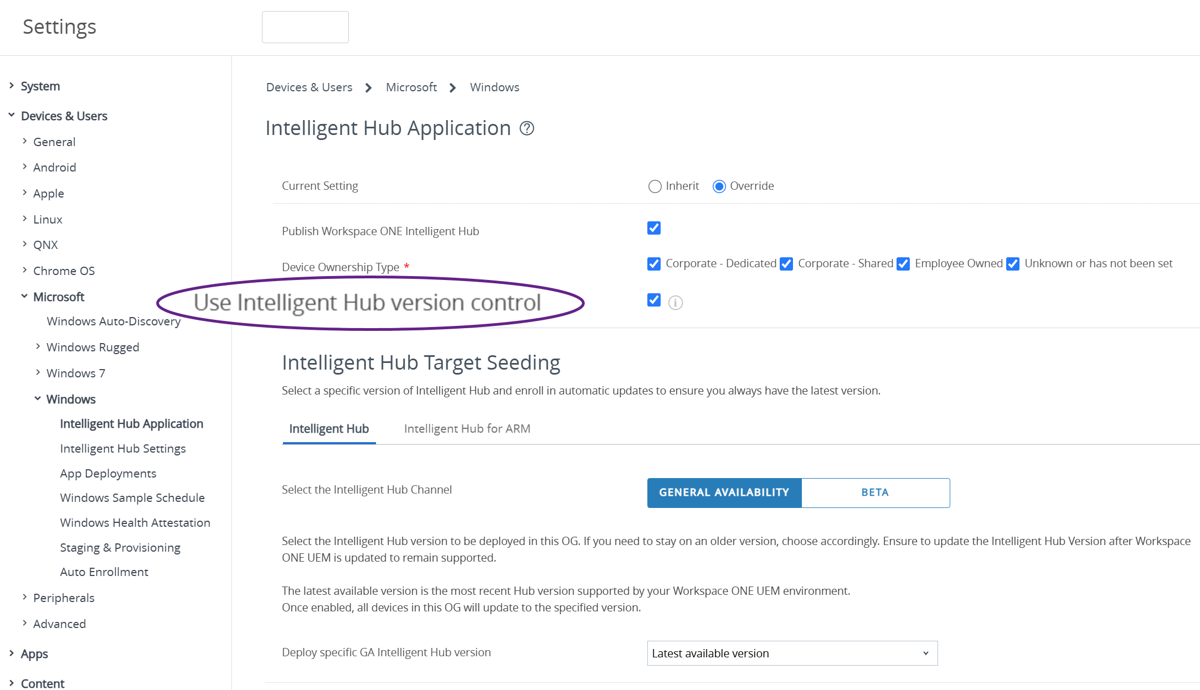Select Windows Health Attestation settings
The height and width of the screenshot is (690, 1200).
135,522
